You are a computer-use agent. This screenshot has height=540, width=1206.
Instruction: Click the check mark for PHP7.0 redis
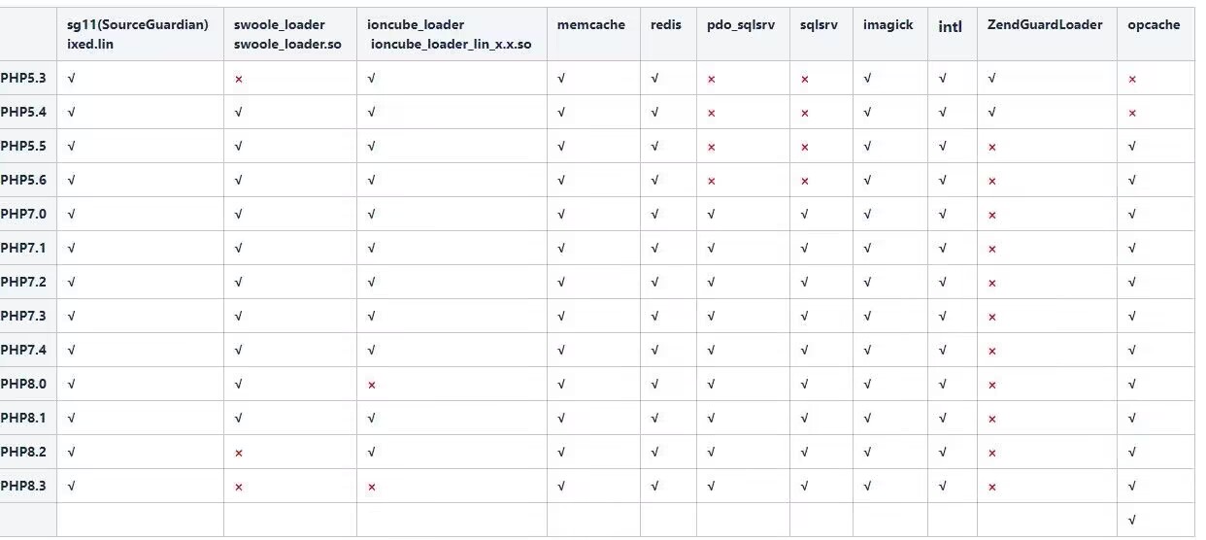(x=654, y=214)
